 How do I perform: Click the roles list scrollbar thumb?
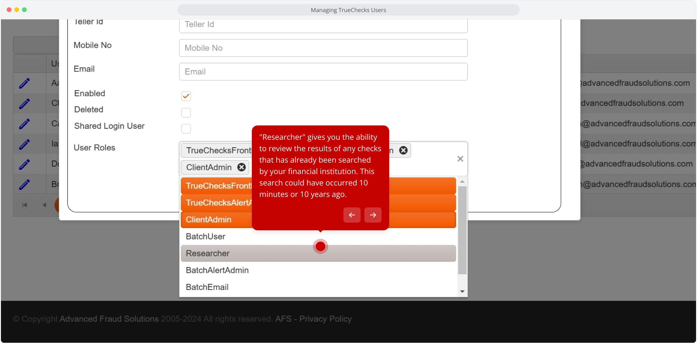[462, 230]
